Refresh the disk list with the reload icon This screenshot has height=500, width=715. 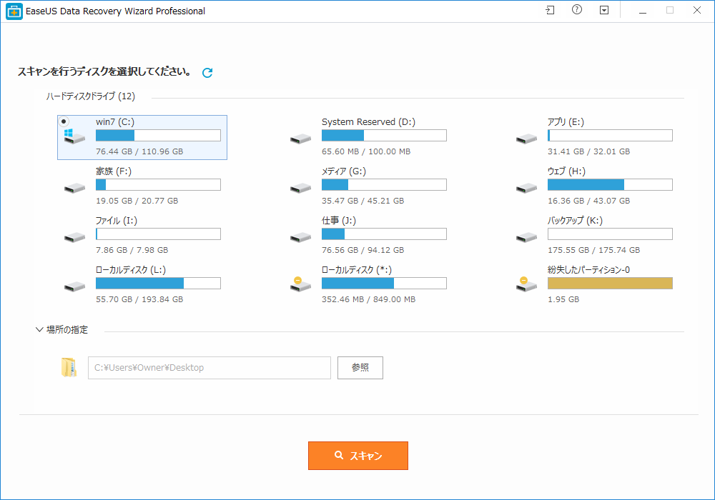[207, 73]
